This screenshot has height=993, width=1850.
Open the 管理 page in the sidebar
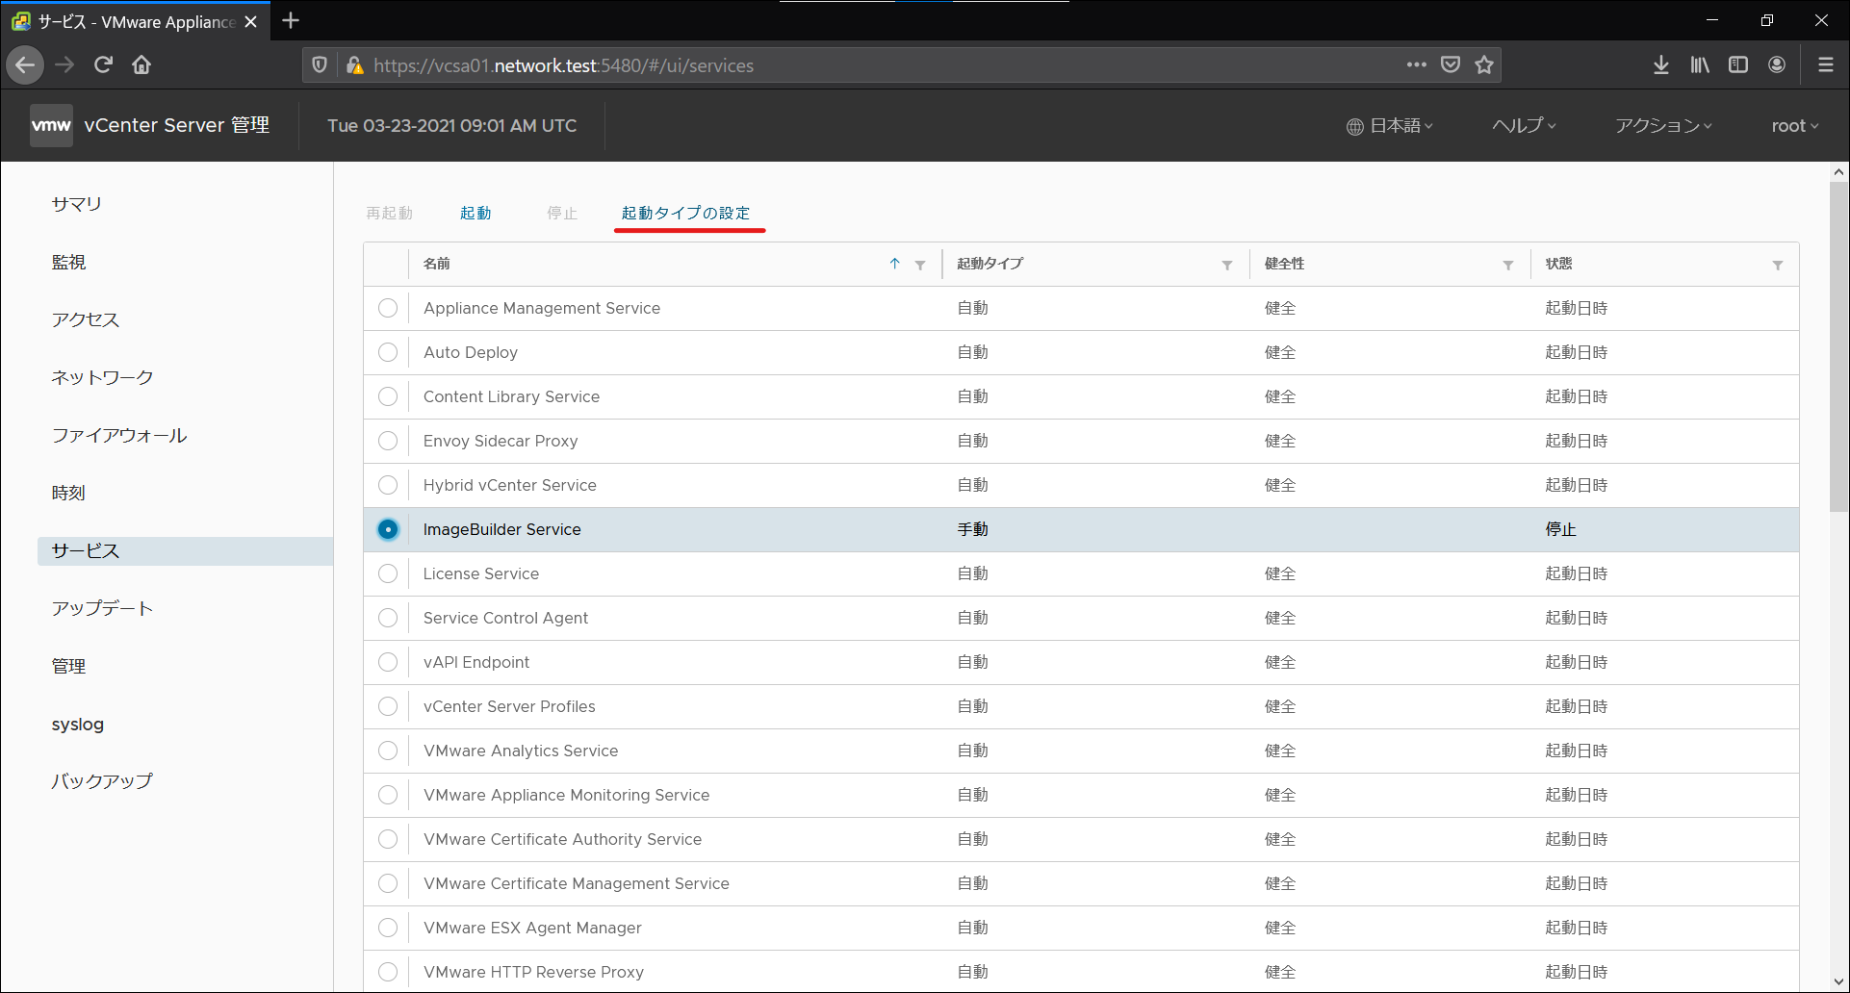pos(69,666)
